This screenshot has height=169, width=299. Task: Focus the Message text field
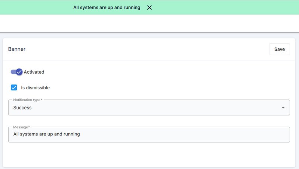pos(149,134)
